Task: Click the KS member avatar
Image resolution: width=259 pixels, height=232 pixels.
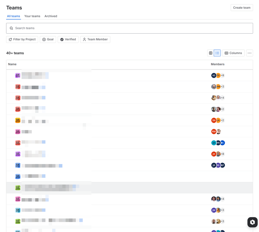Action: 214,75
